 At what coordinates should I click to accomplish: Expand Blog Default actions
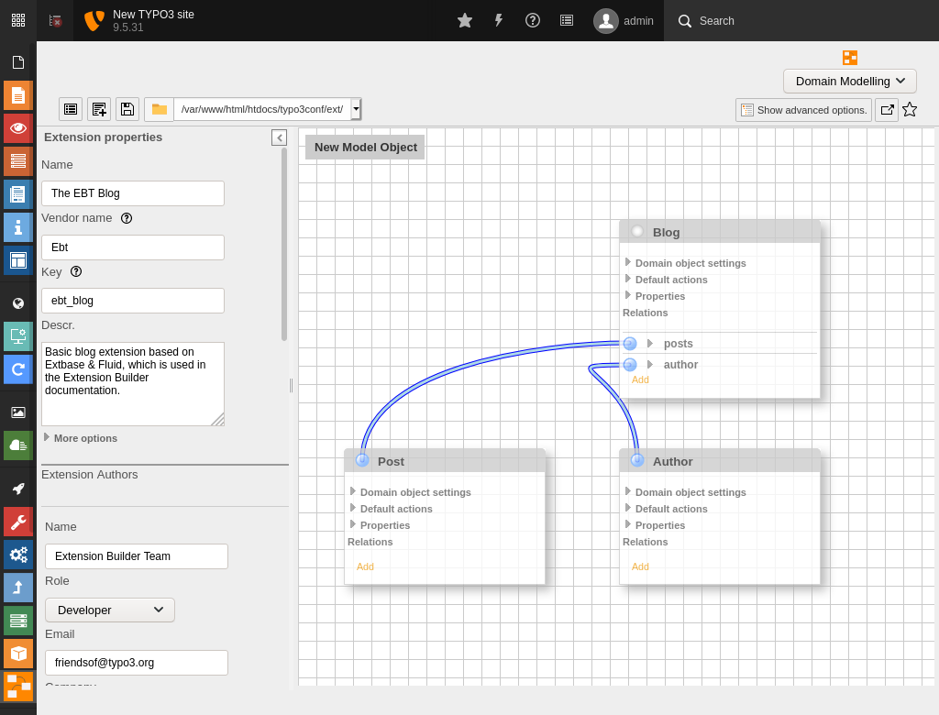(667, 280)
